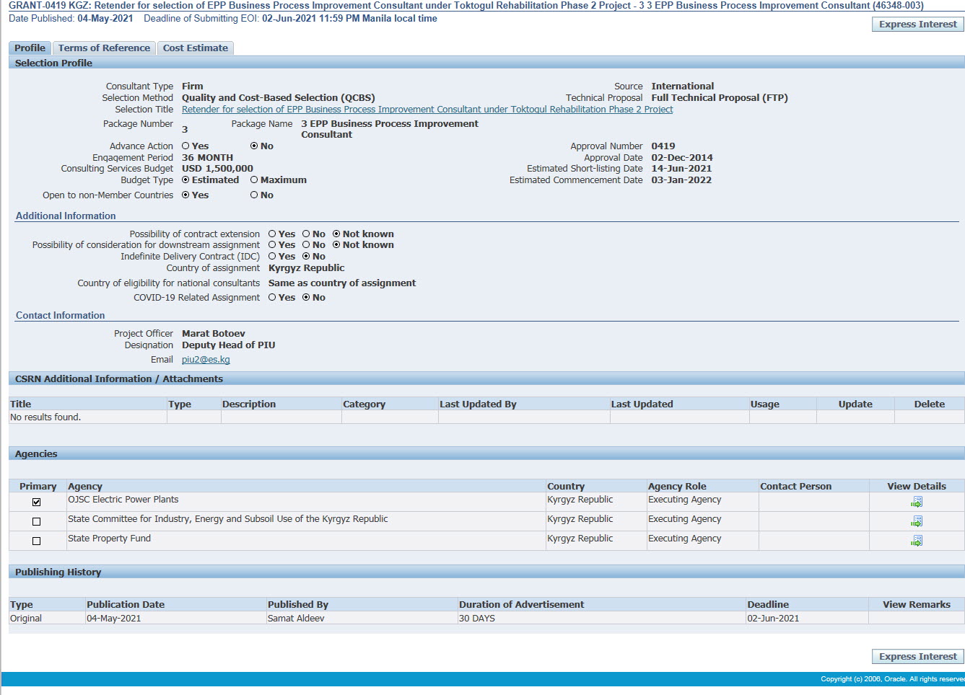Click the bottom Express Interest button
The height and width of the screenshot is (695, 965).
click(x=917, y=656)
